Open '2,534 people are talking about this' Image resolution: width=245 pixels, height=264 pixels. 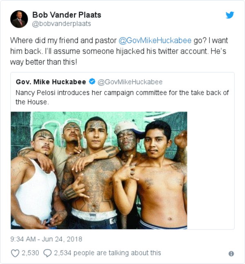107,253
